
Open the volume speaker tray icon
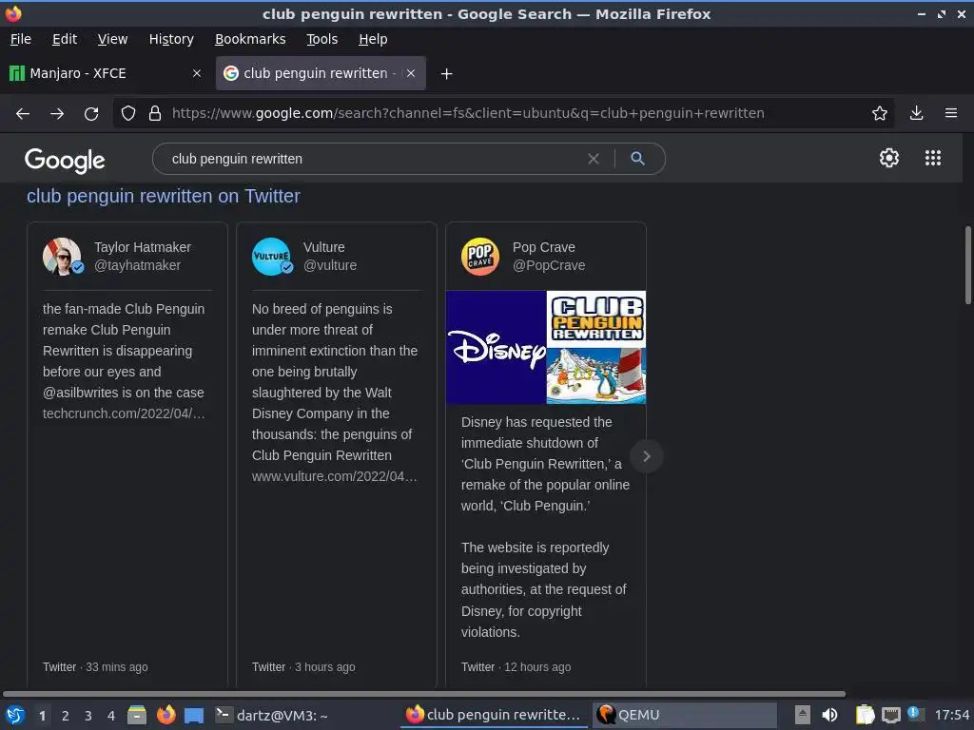[829, 715]
